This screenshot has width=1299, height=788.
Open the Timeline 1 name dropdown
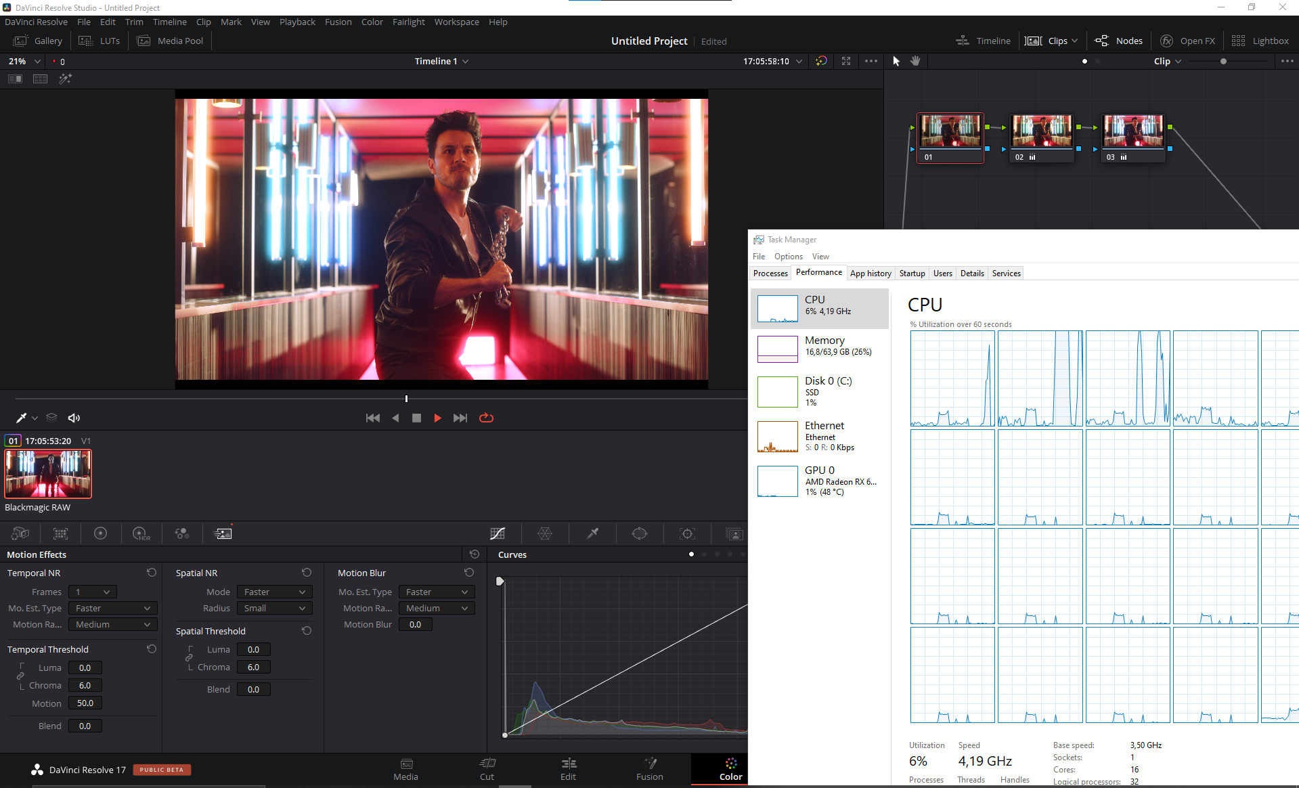tap(441, 61)
